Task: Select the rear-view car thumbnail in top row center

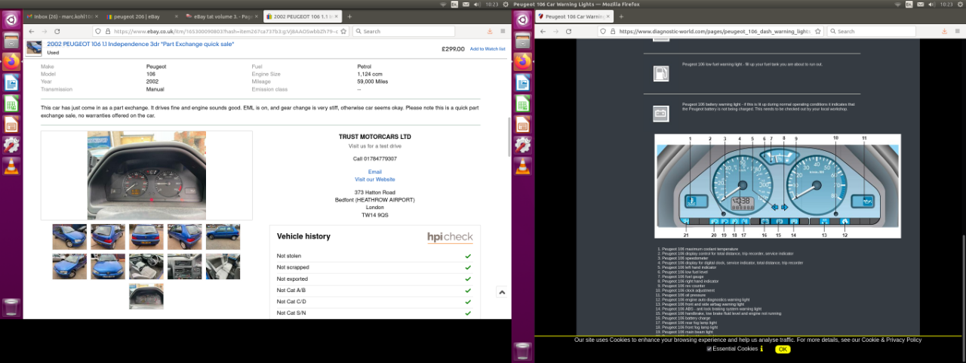Action: pos(146,237)
